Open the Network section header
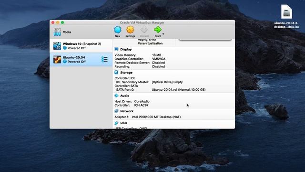The image size is (305, 172). [127, 111]
